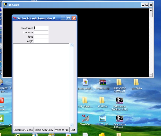161x136 pixels.
Task: Select the red Ti desktop icon
Action: 2,100
